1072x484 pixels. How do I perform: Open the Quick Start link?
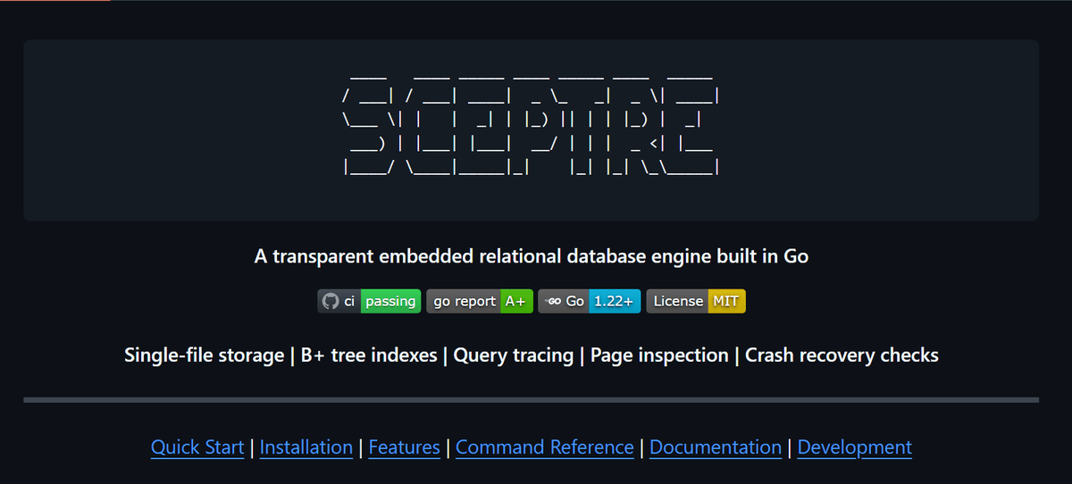click(x=197, y=447)
